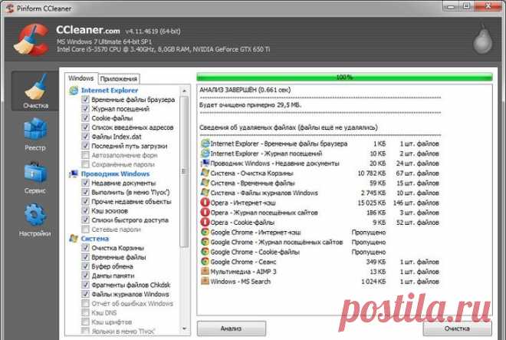The height and width of the screenshot is (340, 506).
Task: Click icon of Система - Временные файлы result
Action: (205, 183)
